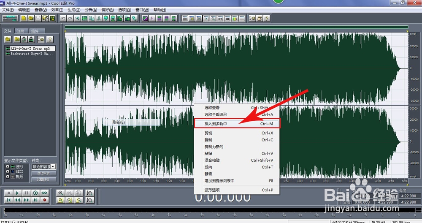The width and height of the screenshot is (422, 223).
Task: Select Backstreet Boys file in file list
Action: [x=30, y=54]
